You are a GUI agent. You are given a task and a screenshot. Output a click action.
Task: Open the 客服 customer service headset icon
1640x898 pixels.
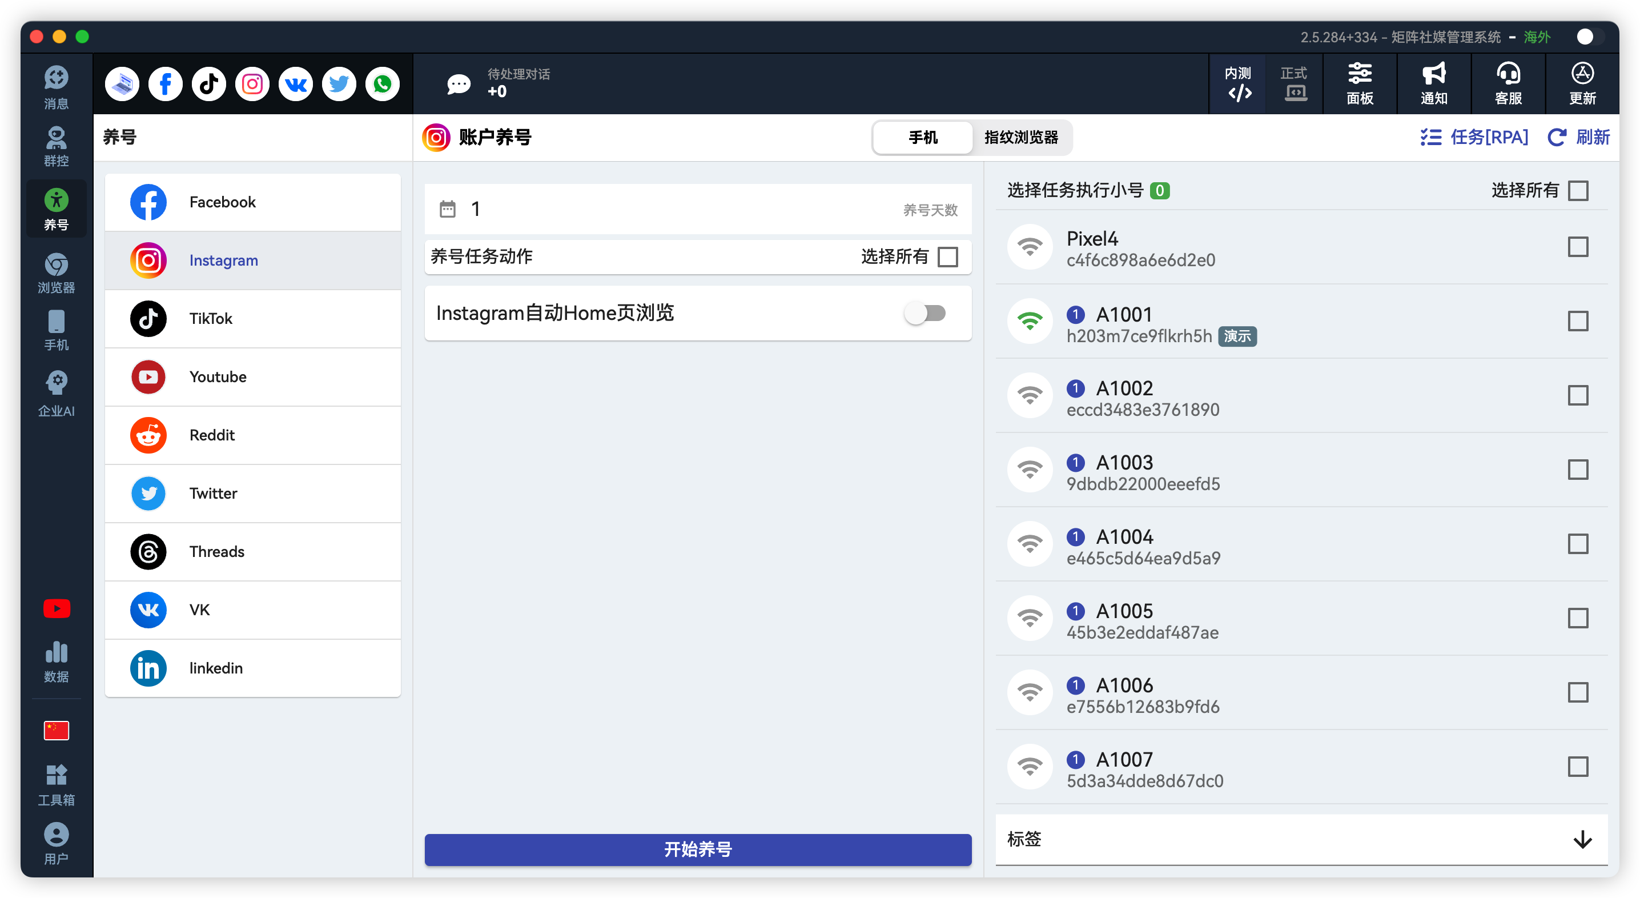[x=1508, y=83]
